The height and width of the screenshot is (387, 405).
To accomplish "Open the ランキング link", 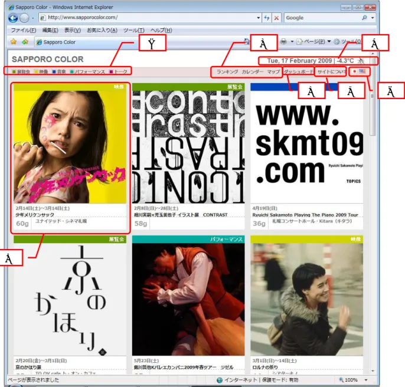I will [x=227, y=71].
